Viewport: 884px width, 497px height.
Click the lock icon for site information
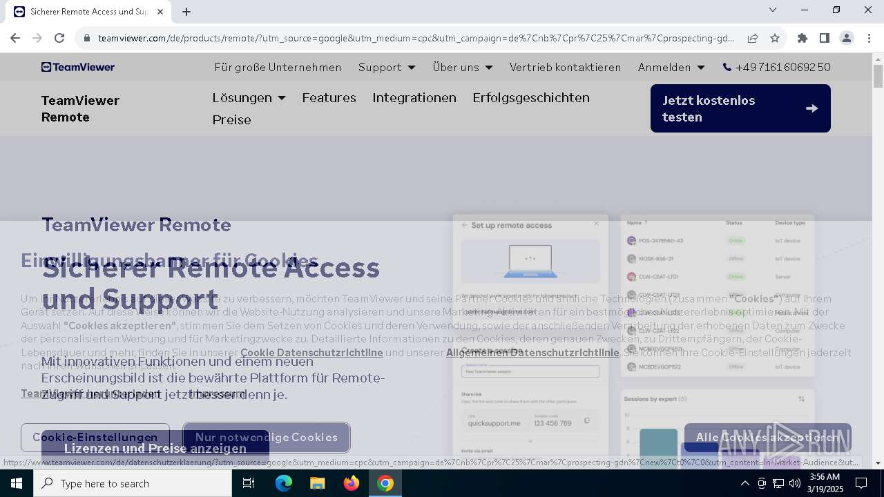pos(86,38)
